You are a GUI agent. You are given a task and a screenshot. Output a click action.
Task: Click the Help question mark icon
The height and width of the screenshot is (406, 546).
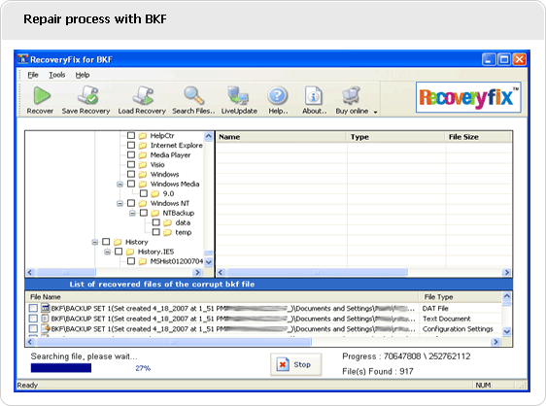click(278, 95)
